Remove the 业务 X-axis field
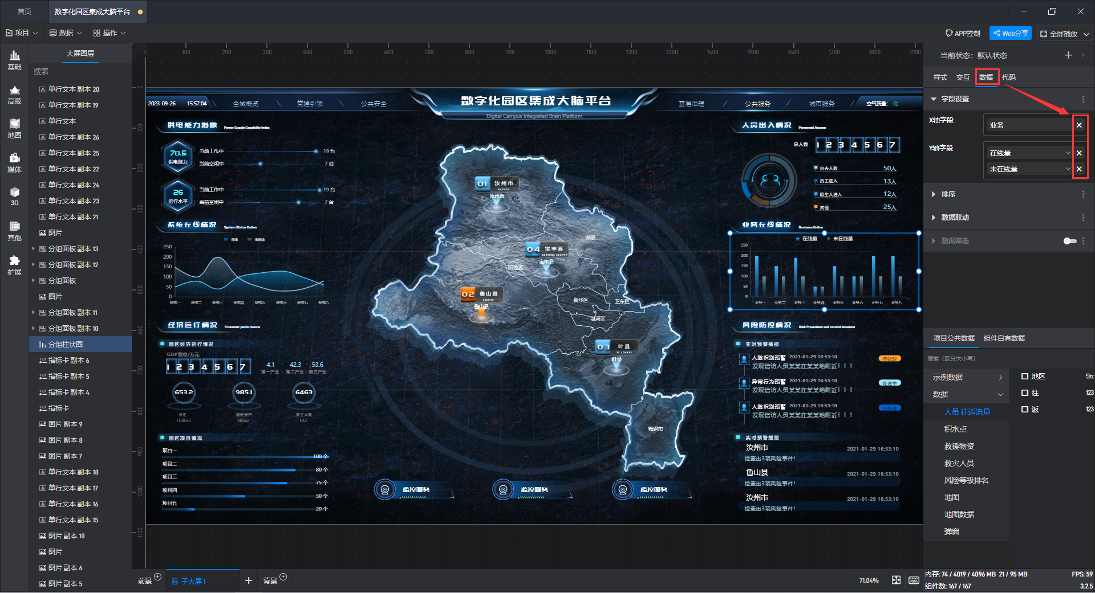This screenshot has width=1095, height=593. (1079, 125)
